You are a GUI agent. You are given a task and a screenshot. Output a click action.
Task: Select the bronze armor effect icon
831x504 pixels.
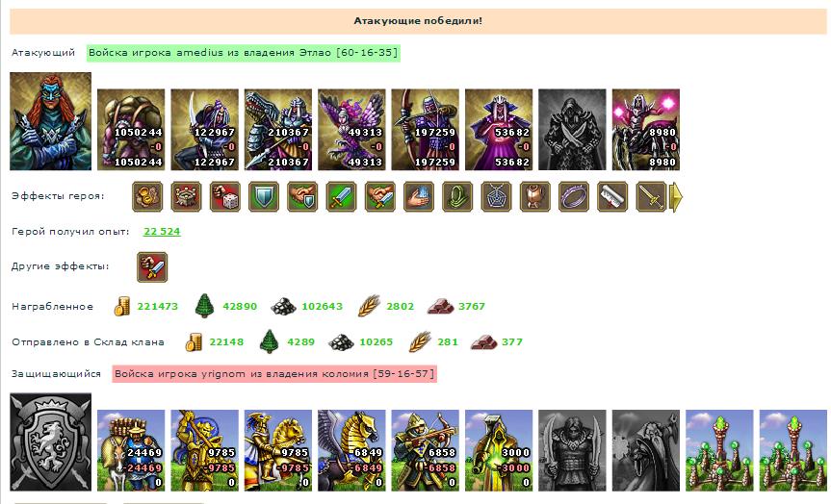535,196
